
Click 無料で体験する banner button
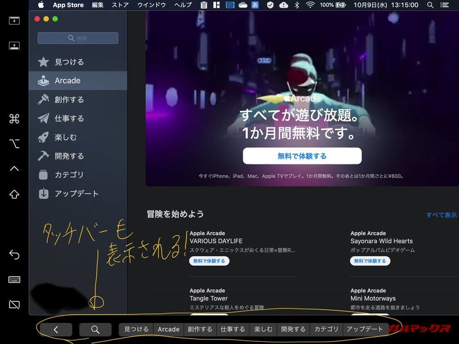[302, 156]
